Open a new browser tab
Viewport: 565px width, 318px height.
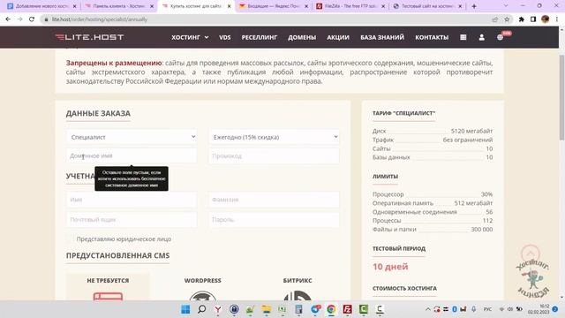click(x=474, y=6)
